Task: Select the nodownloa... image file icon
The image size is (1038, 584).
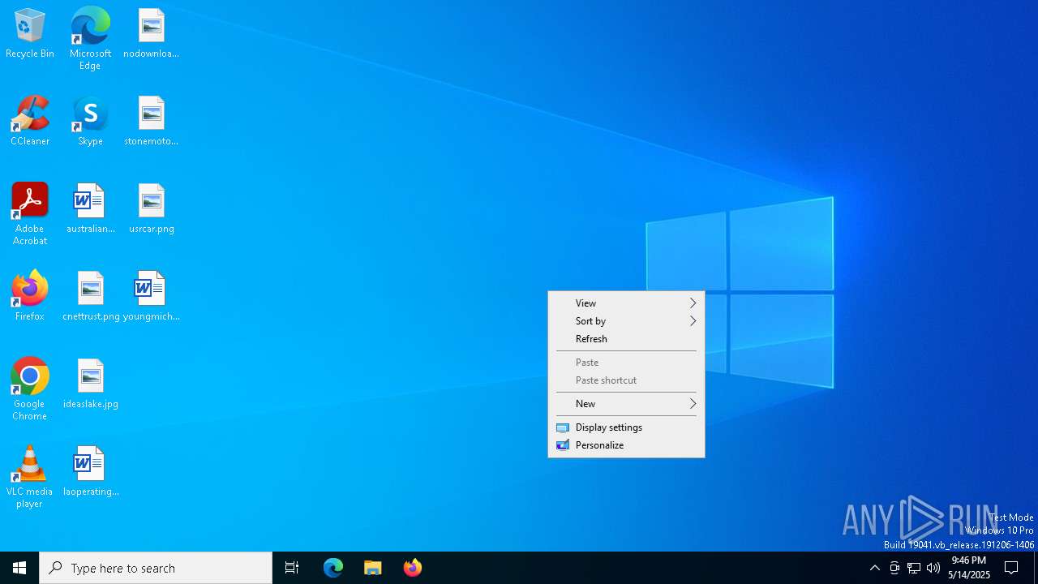Action: coord(151,34)
